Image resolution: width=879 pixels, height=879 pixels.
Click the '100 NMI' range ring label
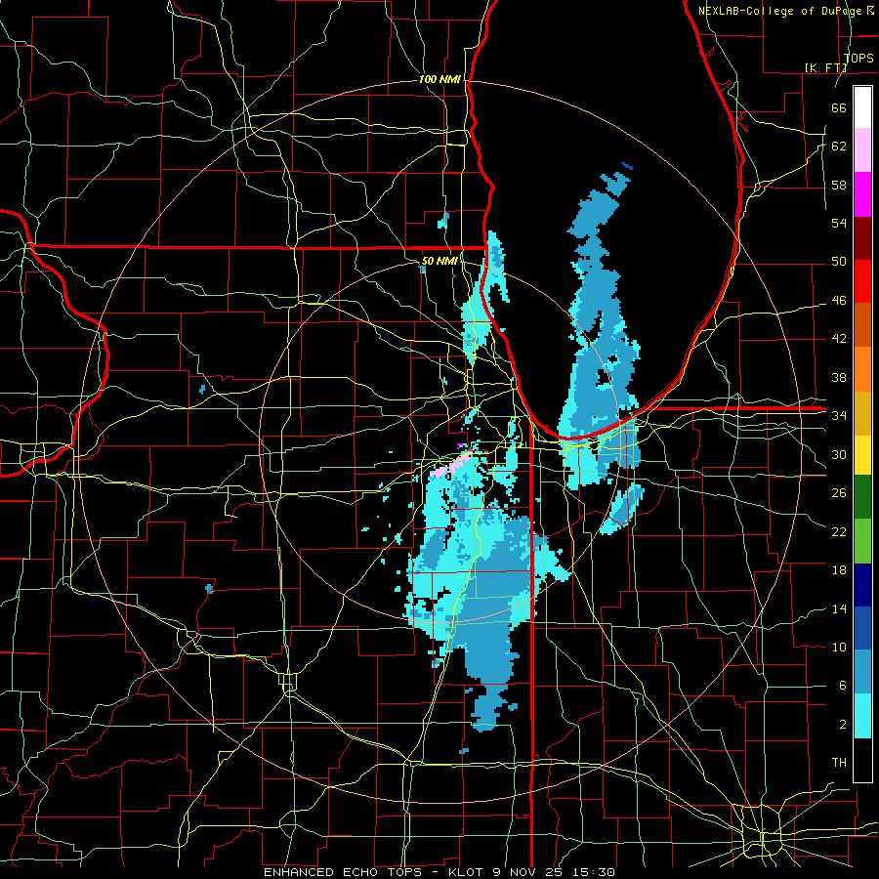439,80
